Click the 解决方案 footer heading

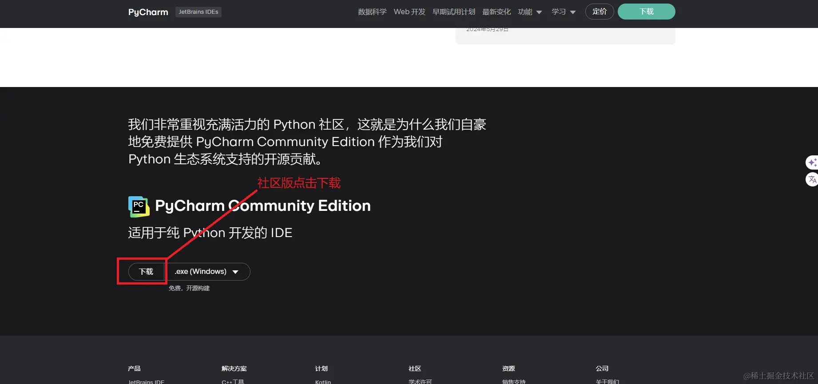(x=234, y=368)
